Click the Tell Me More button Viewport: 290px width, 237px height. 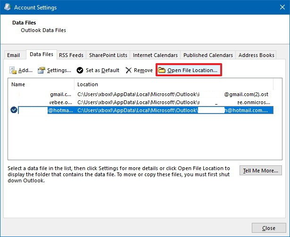[x=261, y=171]
